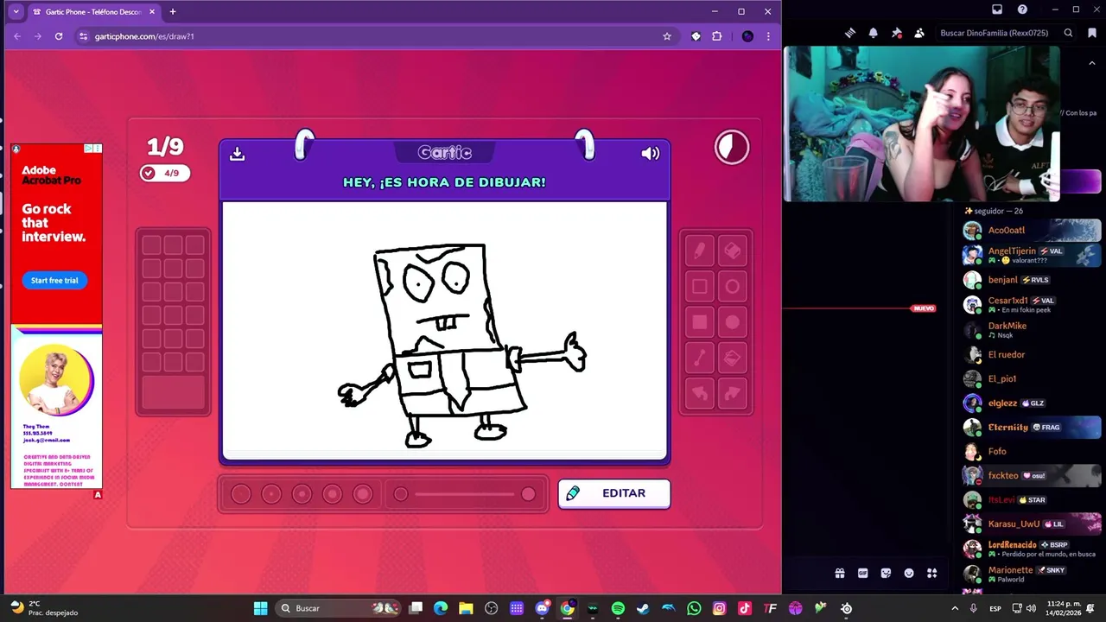Open Discord GIF picker icon
The image size is (1106, 622).
click(862, 573)
